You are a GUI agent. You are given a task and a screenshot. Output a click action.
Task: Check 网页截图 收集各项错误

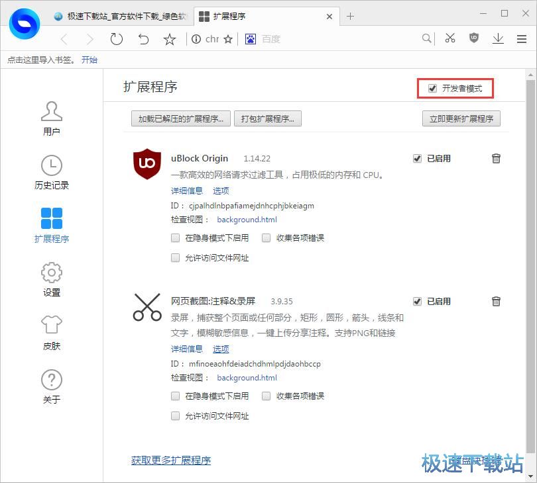click(x=266, y=396)
